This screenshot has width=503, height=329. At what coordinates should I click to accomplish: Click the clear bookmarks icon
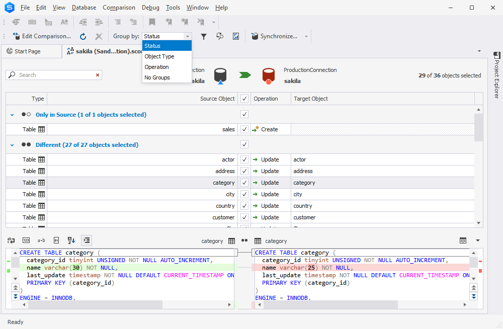pos(201,22)
